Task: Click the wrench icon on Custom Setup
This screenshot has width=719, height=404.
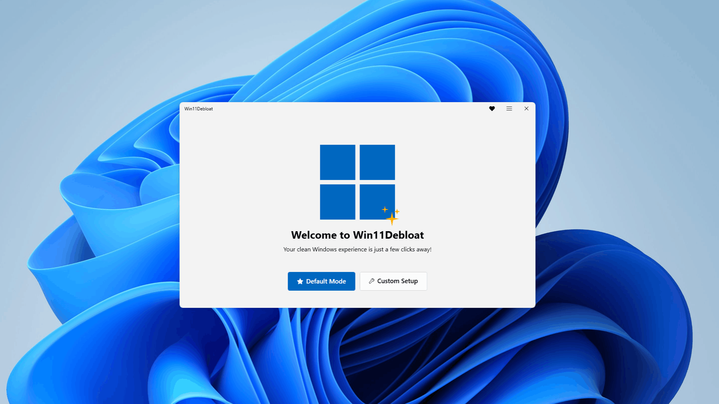Action: point(371,281)
